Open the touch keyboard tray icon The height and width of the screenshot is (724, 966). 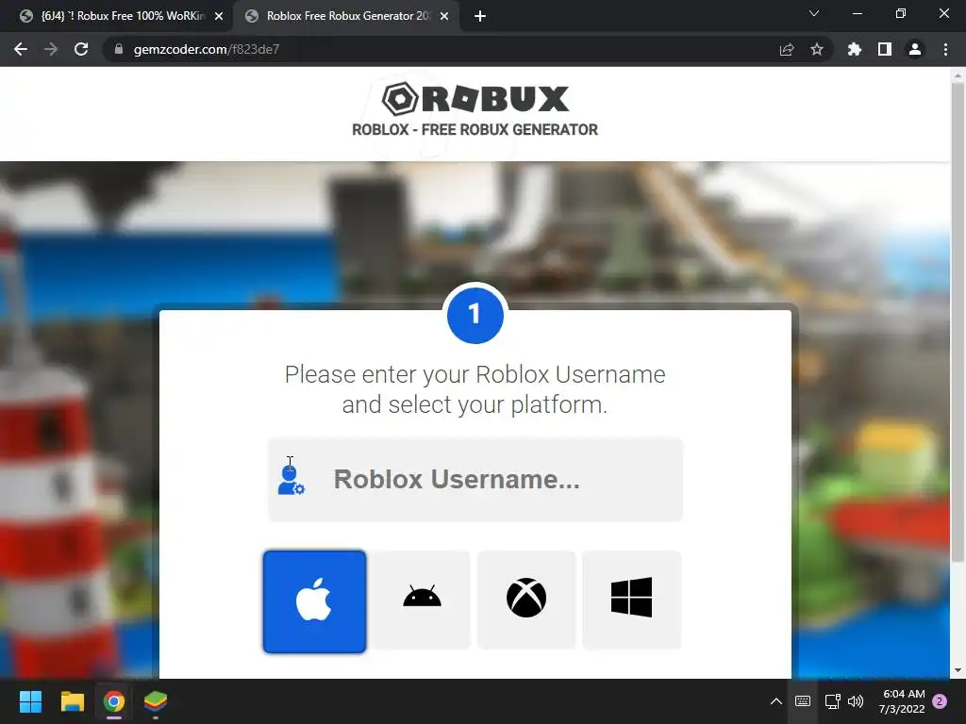(803, 701)
